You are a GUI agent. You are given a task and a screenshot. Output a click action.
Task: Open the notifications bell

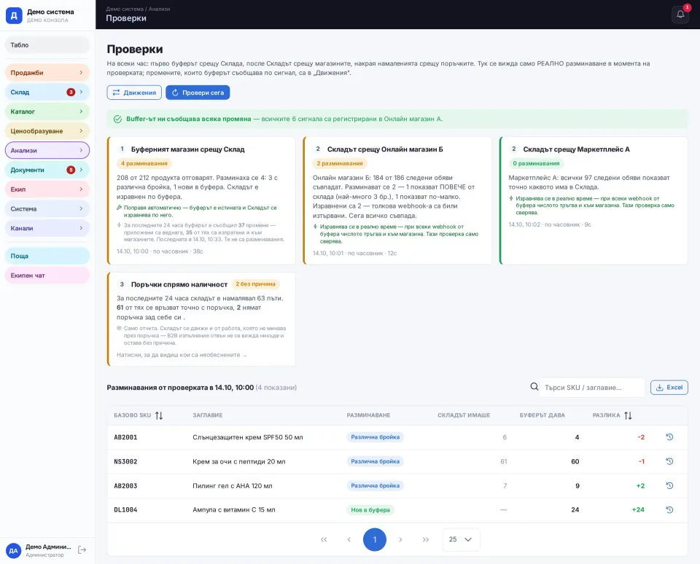click(x=680, y=15)
